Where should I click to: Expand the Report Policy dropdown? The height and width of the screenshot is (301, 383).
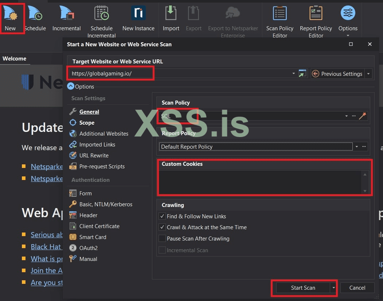(x=357, y=146)
